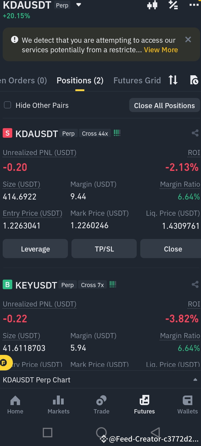Image resolution: width=201 pixels, height=446 pixels.
Task: Select the adjust leverage icon at top right
Action: tap(173, 5)
